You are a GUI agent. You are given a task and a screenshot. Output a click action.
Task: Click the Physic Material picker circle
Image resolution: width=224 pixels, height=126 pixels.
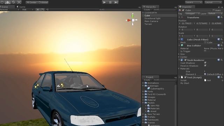(223, 49)
